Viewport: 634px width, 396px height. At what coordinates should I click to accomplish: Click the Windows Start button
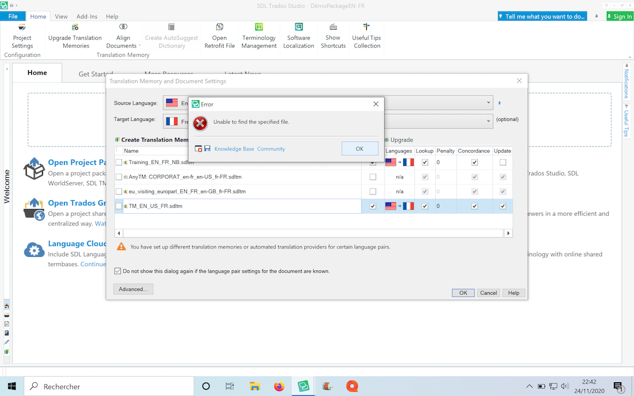click(x=12, y=386)
